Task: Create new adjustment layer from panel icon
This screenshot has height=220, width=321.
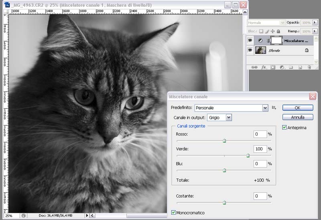Action: (282, 68)
